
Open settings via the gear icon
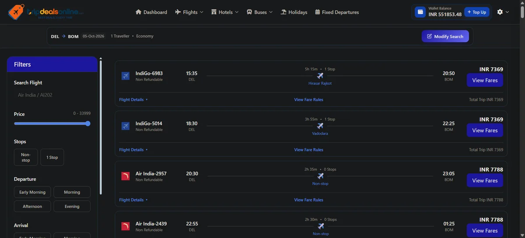pyautogui.click(x=500, y=12)
